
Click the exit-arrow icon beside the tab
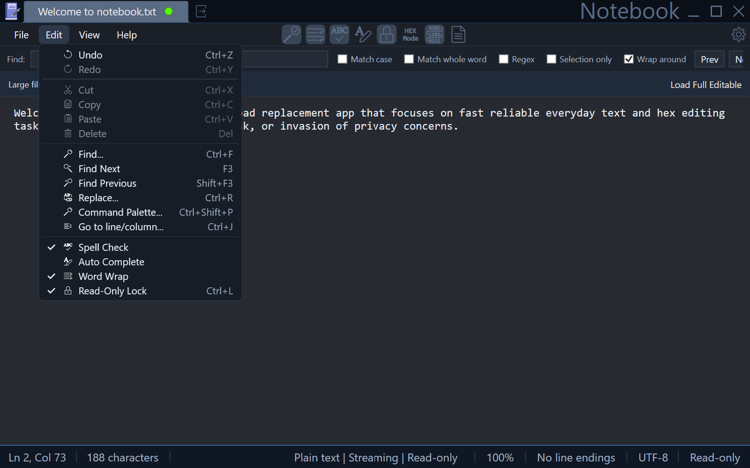pyautogui.click(x=201, y=11)
